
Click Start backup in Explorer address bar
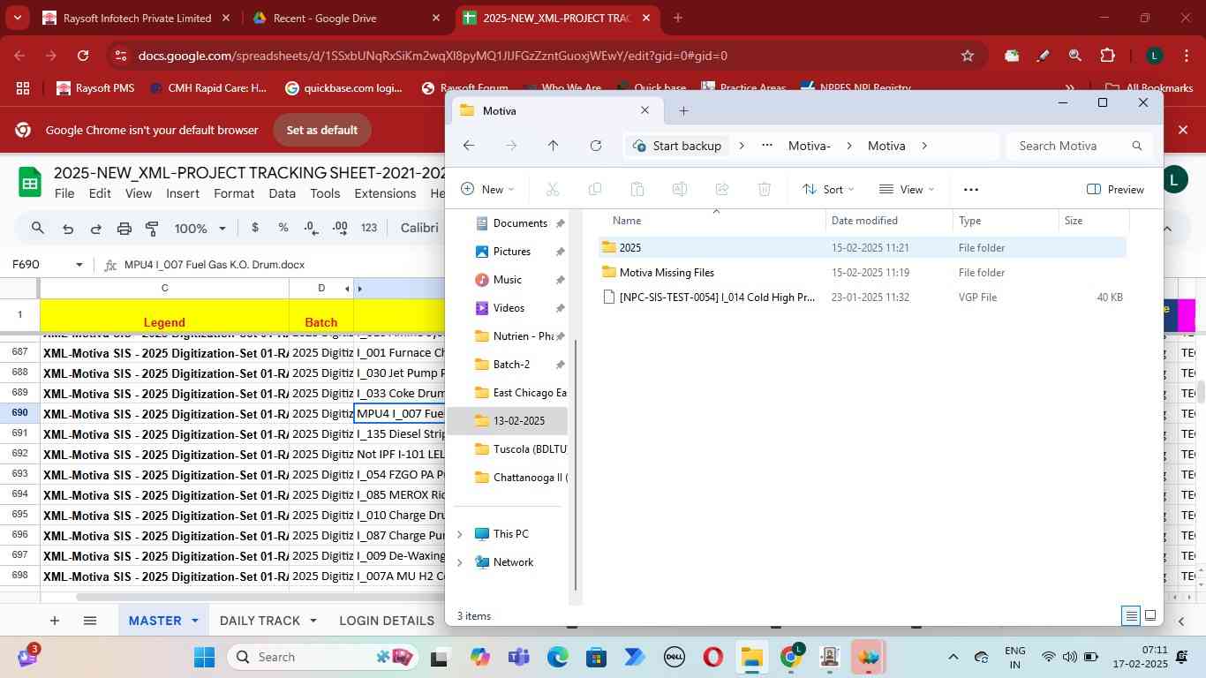pos(678,146)
